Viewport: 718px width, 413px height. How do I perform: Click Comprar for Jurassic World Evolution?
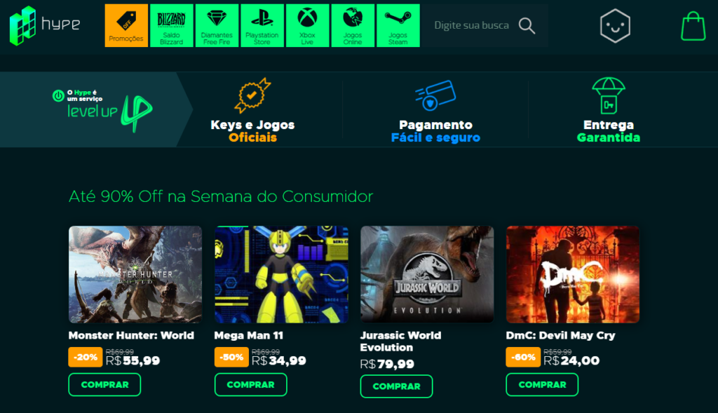397,386
